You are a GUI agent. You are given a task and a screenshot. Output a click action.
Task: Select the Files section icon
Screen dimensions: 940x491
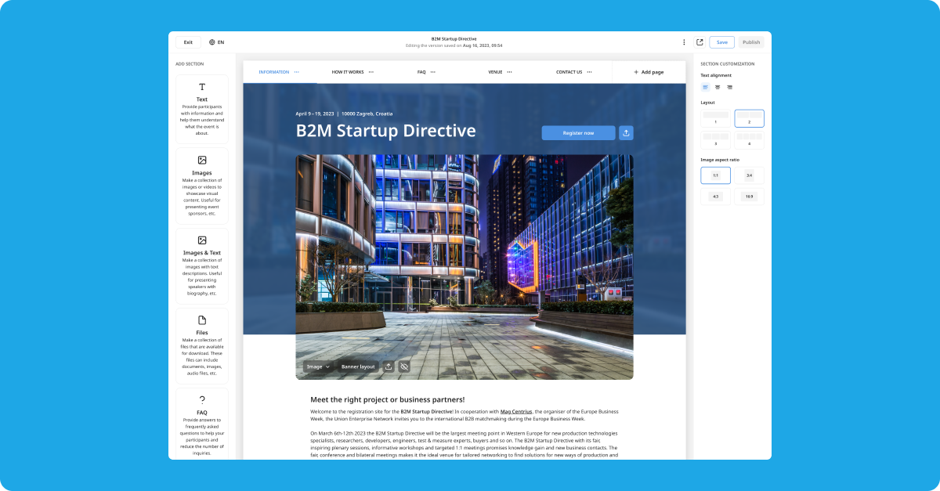point(201,320)
